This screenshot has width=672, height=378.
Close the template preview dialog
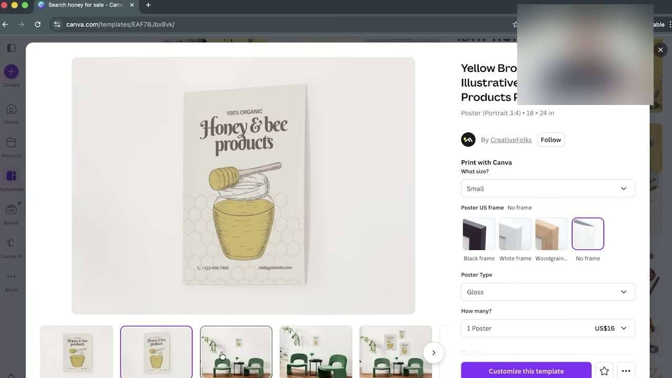tap(660, 50)
